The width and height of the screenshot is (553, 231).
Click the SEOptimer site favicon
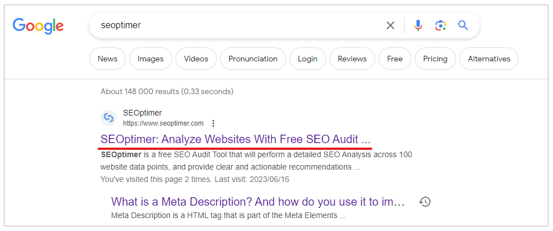pos(108,118)
